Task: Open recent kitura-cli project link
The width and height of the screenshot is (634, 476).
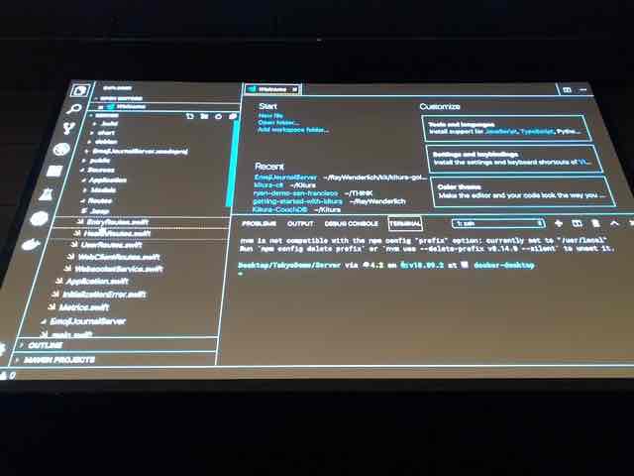Action: pos(268,185)
